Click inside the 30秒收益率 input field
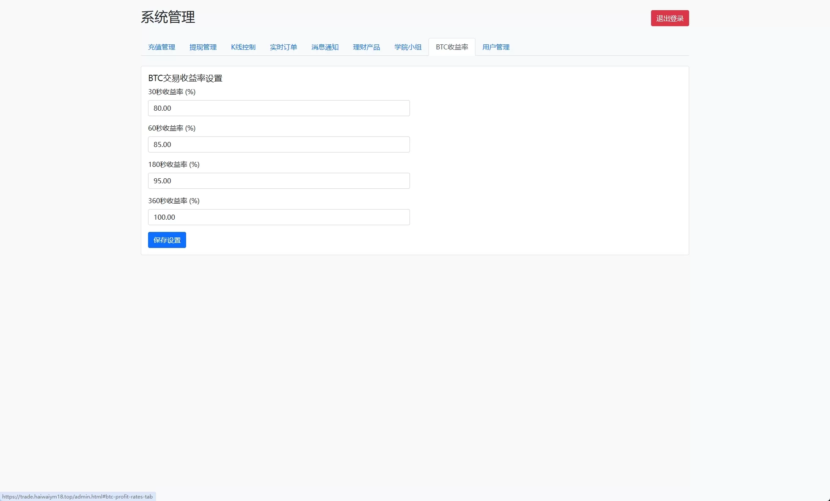 (x=278, y=108)
